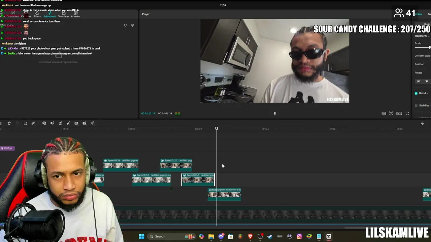Select the white-outlined Speed 0.5X clip
The width and height of the screenshot is (431, 242).
click(198, 179)
